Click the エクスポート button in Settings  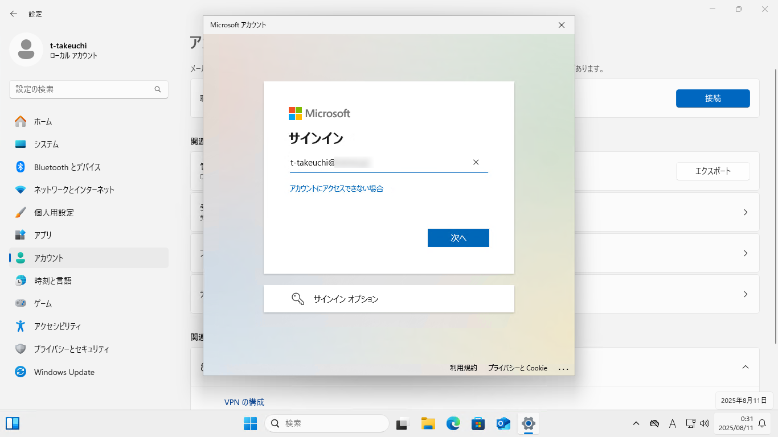(713, 171)
